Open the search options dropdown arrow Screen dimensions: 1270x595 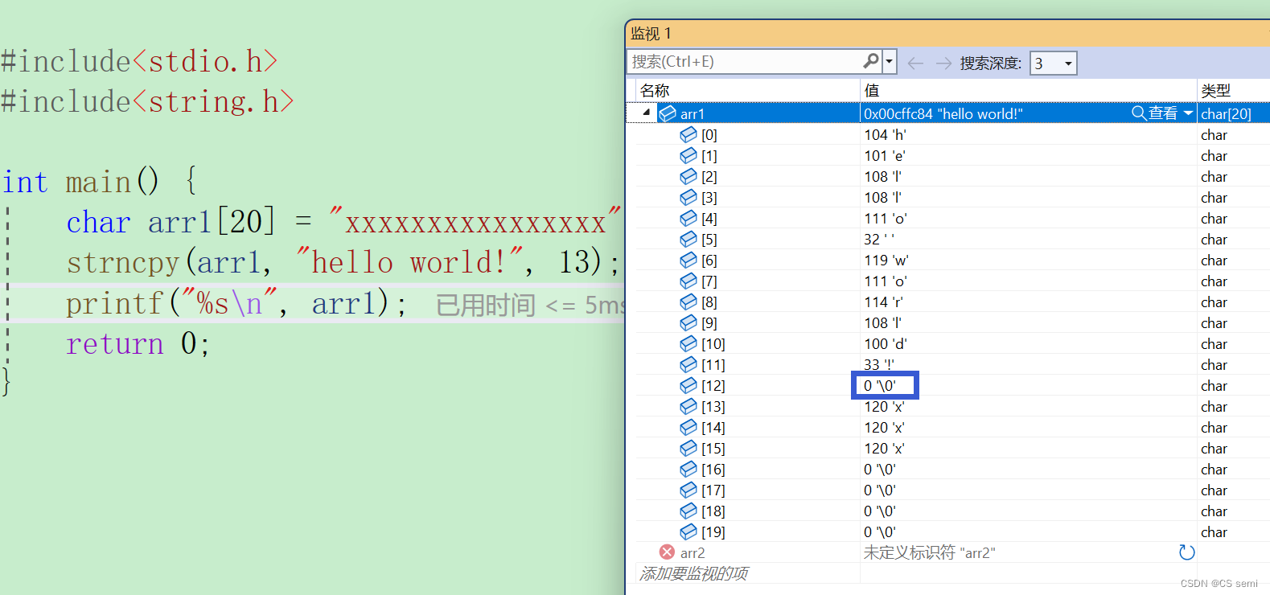click(890, 61)
